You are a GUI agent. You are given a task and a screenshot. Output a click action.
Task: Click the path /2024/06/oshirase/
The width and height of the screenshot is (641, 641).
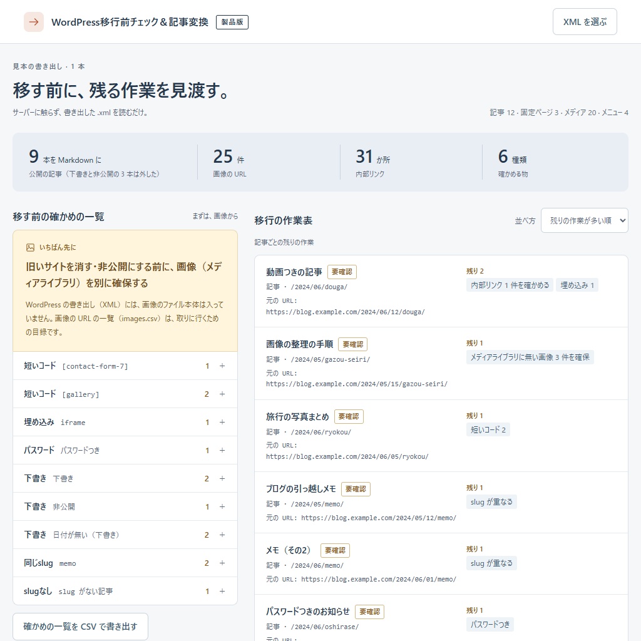coord(325,627)
